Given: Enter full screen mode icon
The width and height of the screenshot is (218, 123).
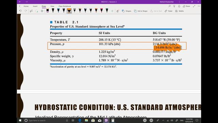Looking at the screenshot, I should point(194,6).
